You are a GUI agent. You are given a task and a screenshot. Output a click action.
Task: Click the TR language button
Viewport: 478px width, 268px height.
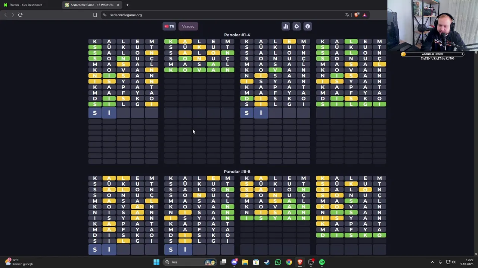coord(169,26)
